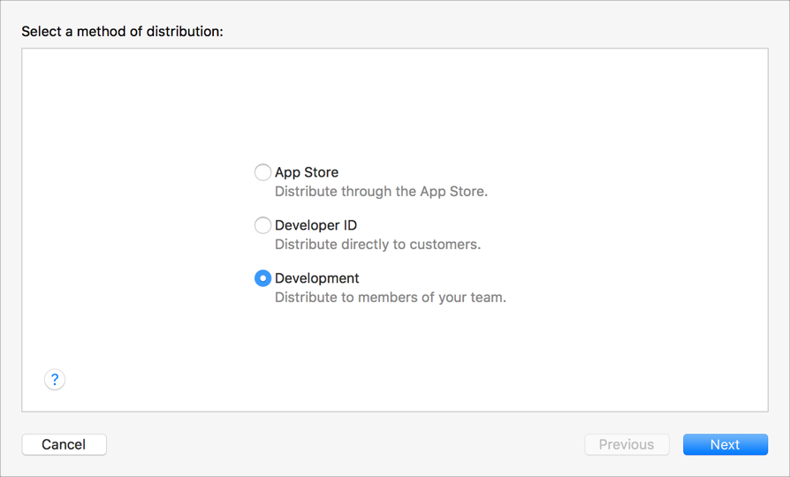Image resolution: width=790 pixels, height=477 pixels.
Task: Click the help question mark button
Action: [x=55, y=379]
